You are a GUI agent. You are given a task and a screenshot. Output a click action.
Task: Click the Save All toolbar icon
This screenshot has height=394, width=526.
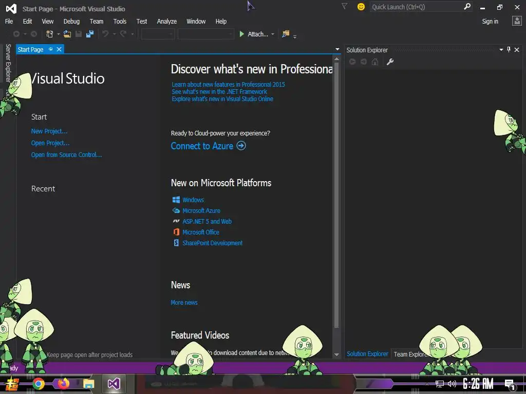point(90,34)
